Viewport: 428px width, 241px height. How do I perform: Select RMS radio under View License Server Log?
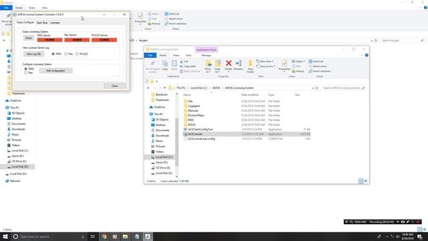coord(53,54)
